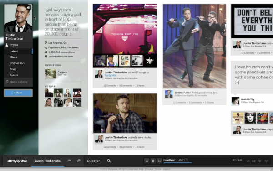273x171 pixels.
Task: Open the first Top 8 friend thumbnail
Action: (x=49, y=93)
